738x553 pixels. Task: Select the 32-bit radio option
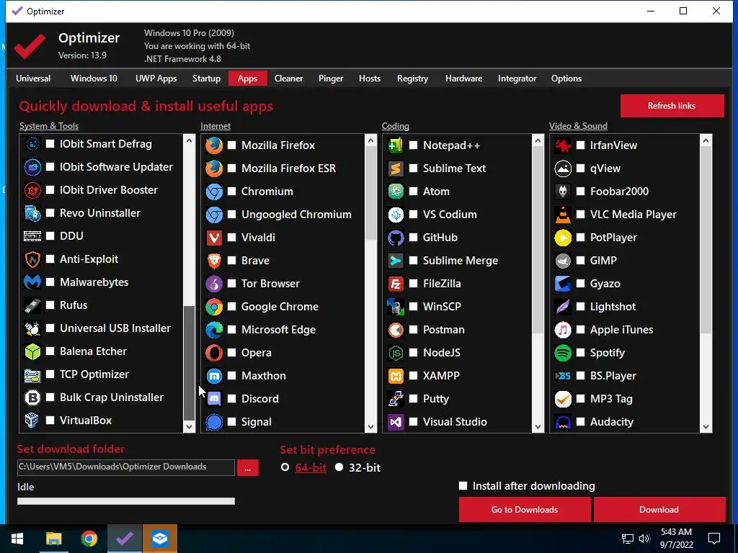(339, 467)
